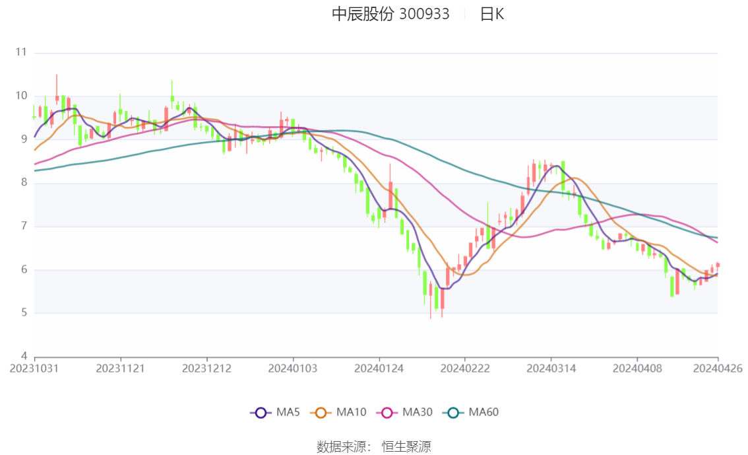
Task: Click the price 11 y-axis label
Action: 21,52
